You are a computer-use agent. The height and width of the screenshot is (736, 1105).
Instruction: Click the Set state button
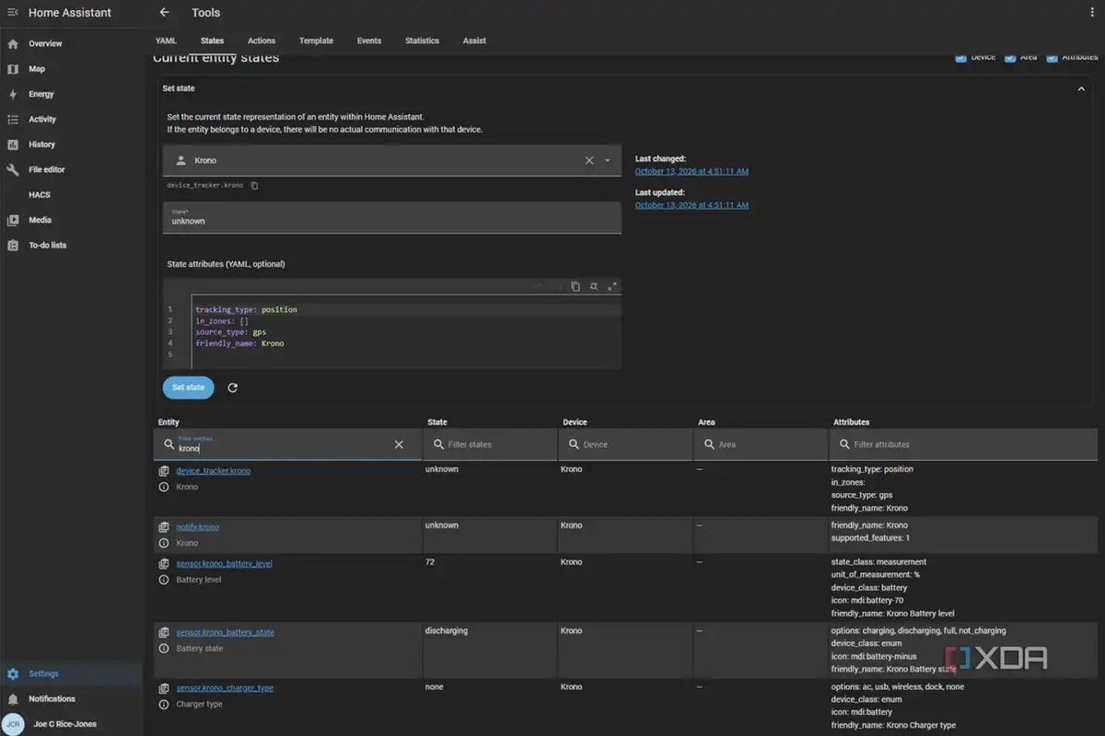point(189,387)
